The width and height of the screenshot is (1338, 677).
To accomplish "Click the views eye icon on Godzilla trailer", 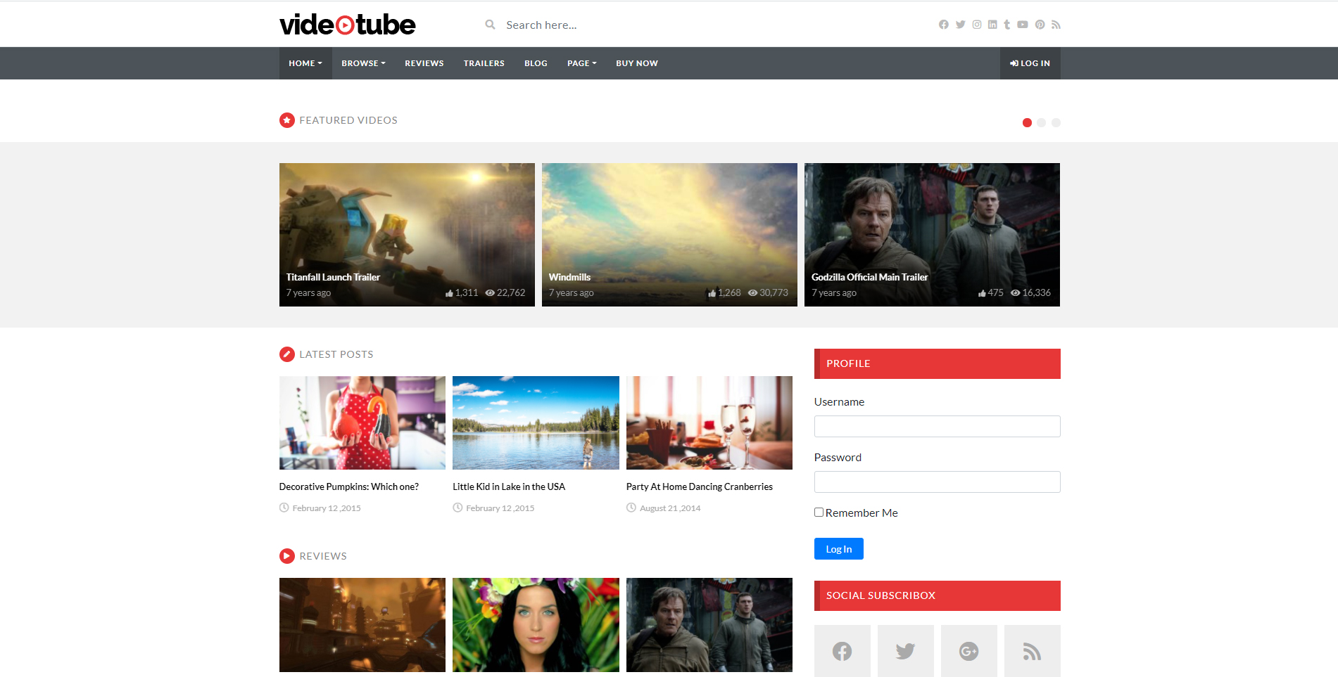I will tap(1015, 293).
